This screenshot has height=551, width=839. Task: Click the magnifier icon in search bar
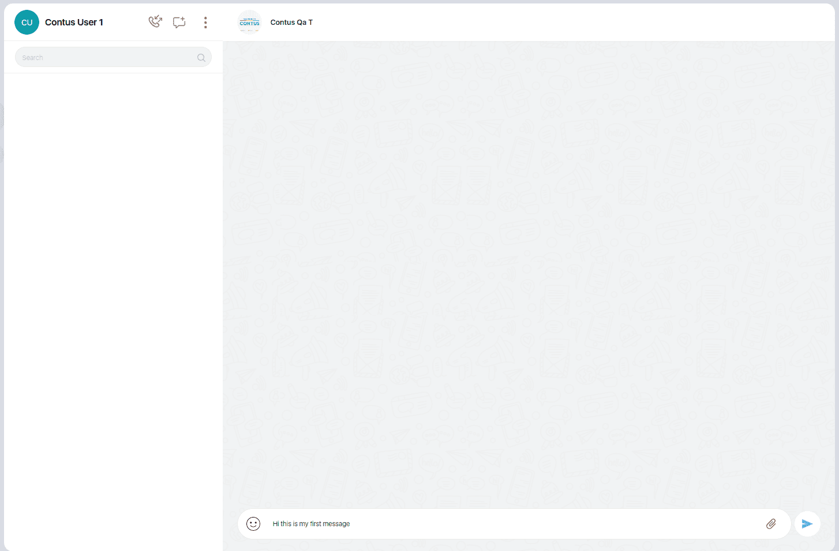[201, 58]
